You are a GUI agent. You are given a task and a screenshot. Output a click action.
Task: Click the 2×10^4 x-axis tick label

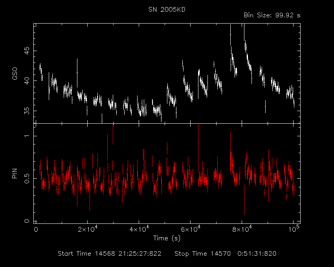(x=88, y=229)
